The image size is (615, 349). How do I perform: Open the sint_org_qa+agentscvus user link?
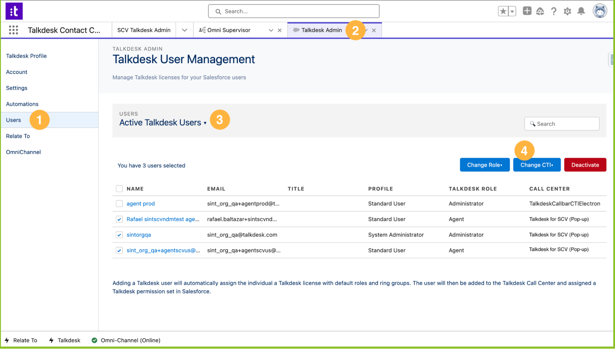tap(163, 250)
